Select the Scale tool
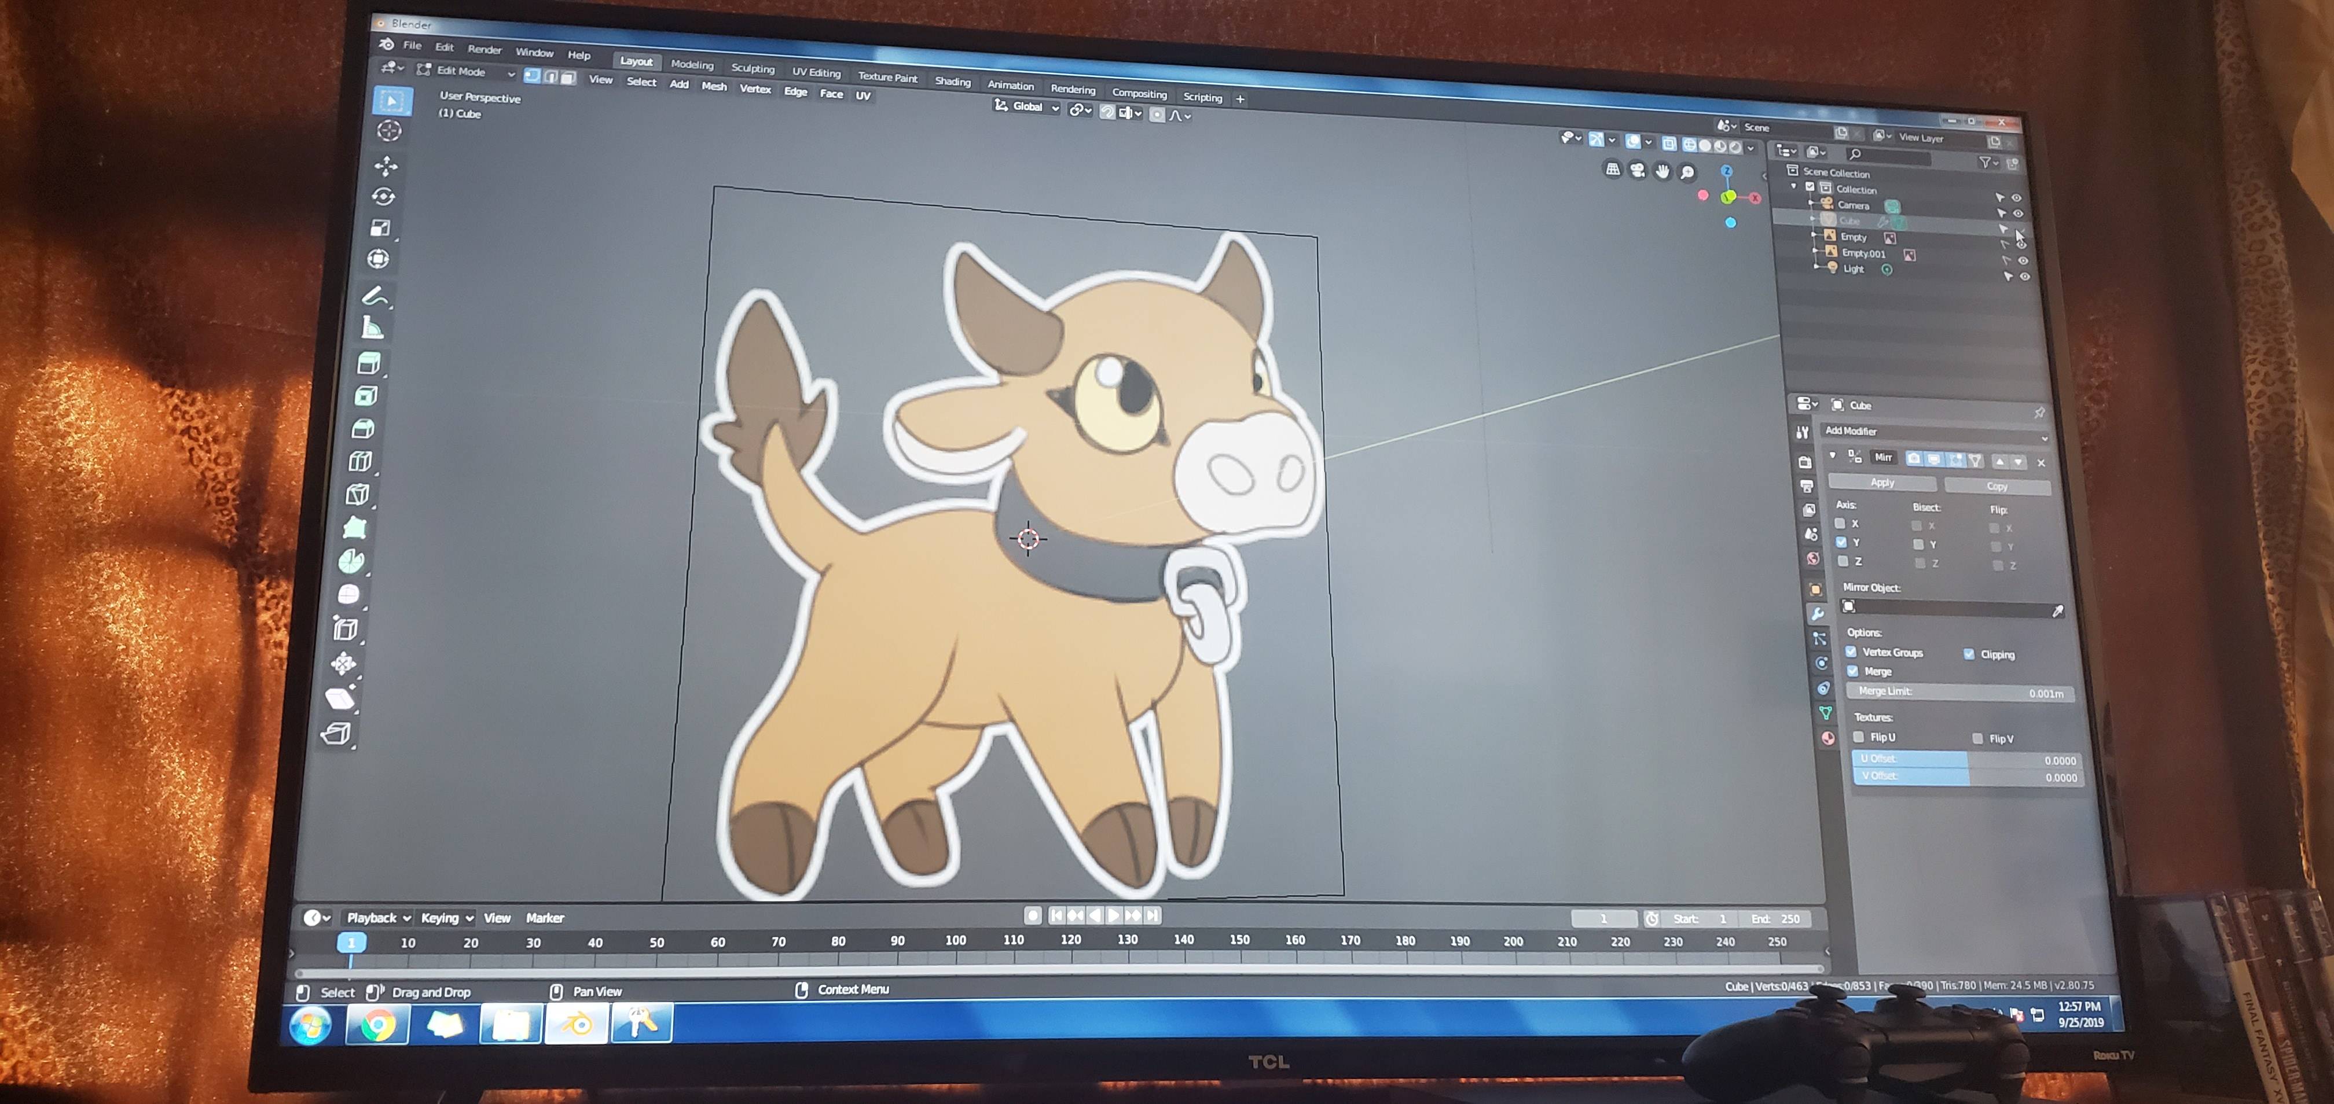Image resolution: width=2334 pixels, height=1104 pixels. pyautogui.click(x=380, y=227)
